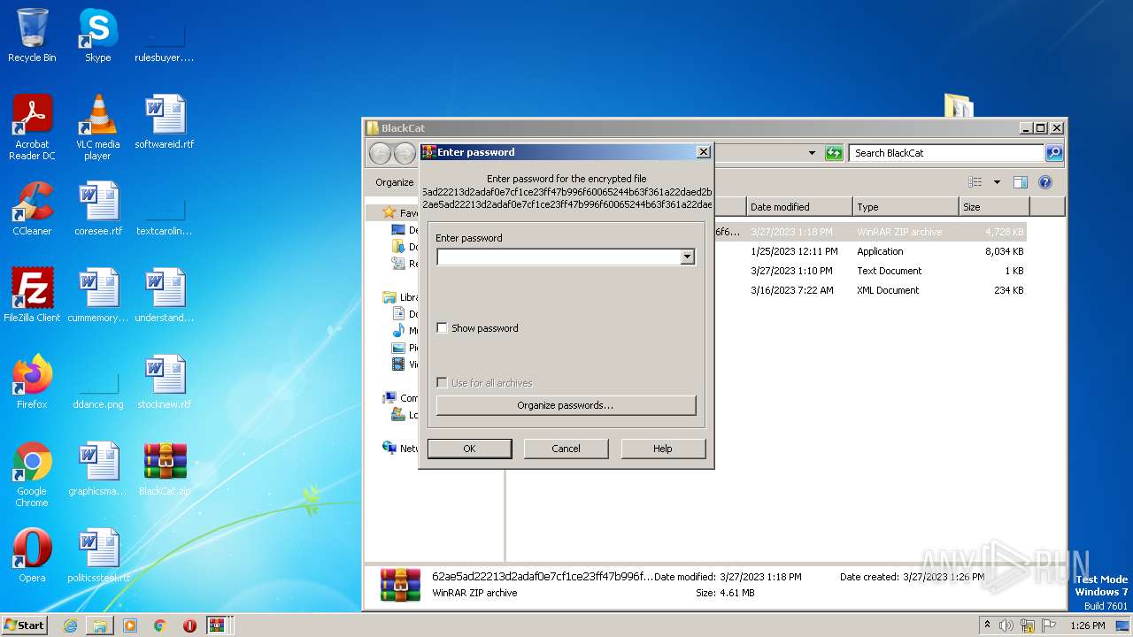The height and width of the screenshot is (637, 1133).
Task: Open Chrome taskbar icon
Action: 160,625
